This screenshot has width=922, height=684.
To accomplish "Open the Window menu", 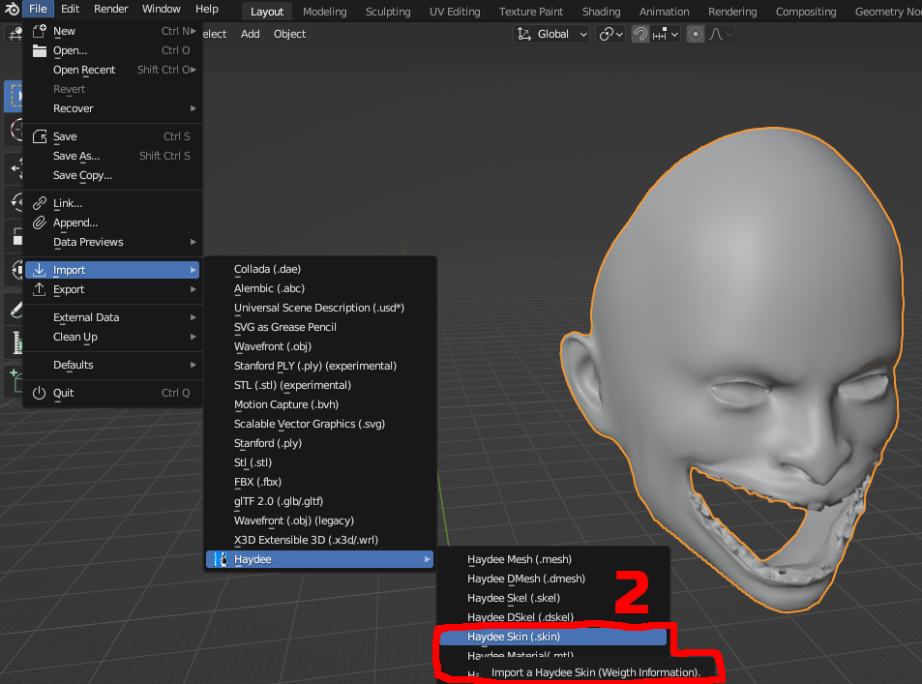I will 162,9.
